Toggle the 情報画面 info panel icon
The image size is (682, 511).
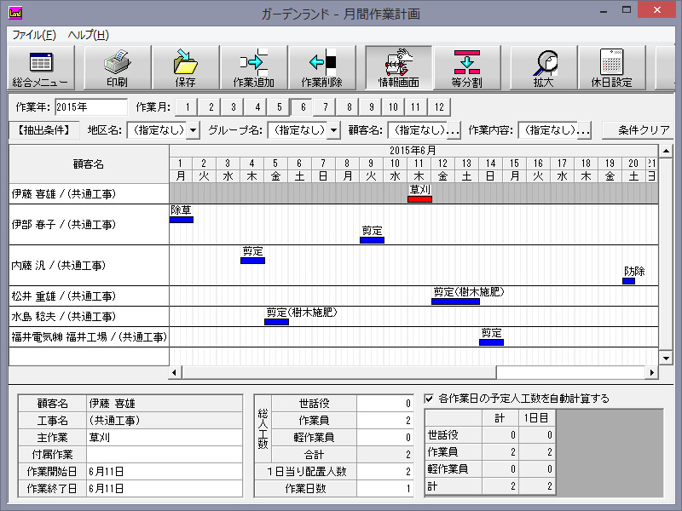398,68
